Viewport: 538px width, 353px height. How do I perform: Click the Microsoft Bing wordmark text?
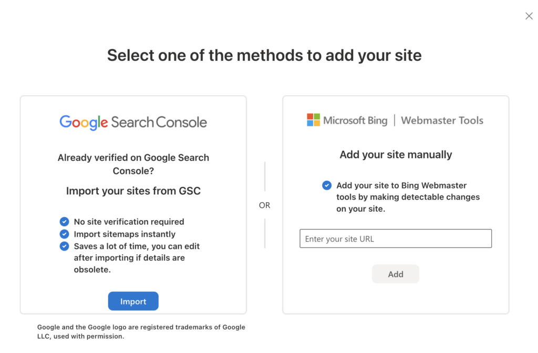coord(355,120)
